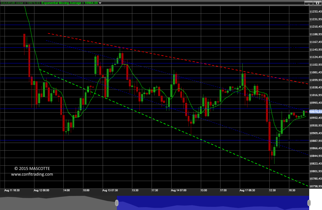The width and height of the screenshot is (322, 210).
Task: Click the 10930,95 price axis label
Action: point(316,126)
